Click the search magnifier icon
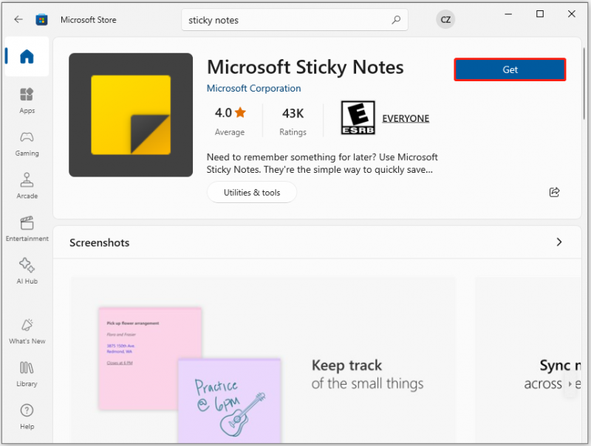 coord(396,20)
